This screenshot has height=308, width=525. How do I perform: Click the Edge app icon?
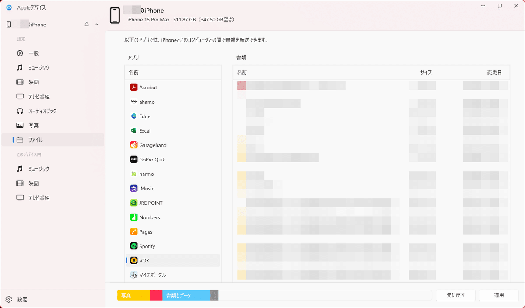pos(134,116)
